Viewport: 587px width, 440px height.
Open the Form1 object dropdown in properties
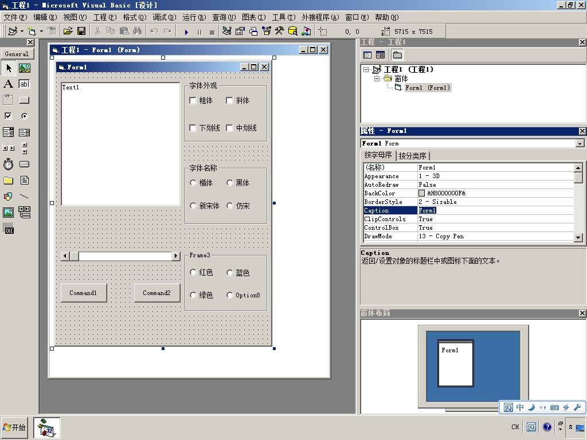point(580,143)
